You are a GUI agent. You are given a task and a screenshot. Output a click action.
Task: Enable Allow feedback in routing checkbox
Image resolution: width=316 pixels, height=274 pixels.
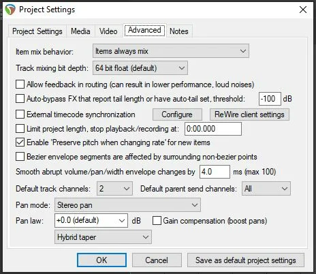pos(20,85)
